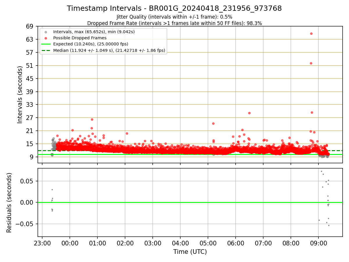Click the highest red outlier point near 66 seconds
349x262 pixels.
click(311, 33)
